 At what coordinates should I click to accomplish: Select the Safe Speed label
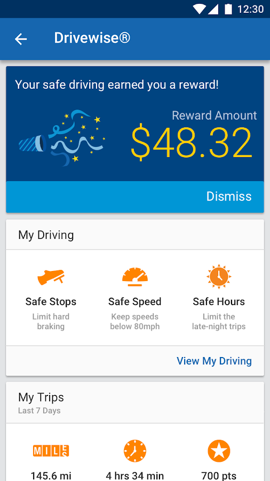point(134,301)
